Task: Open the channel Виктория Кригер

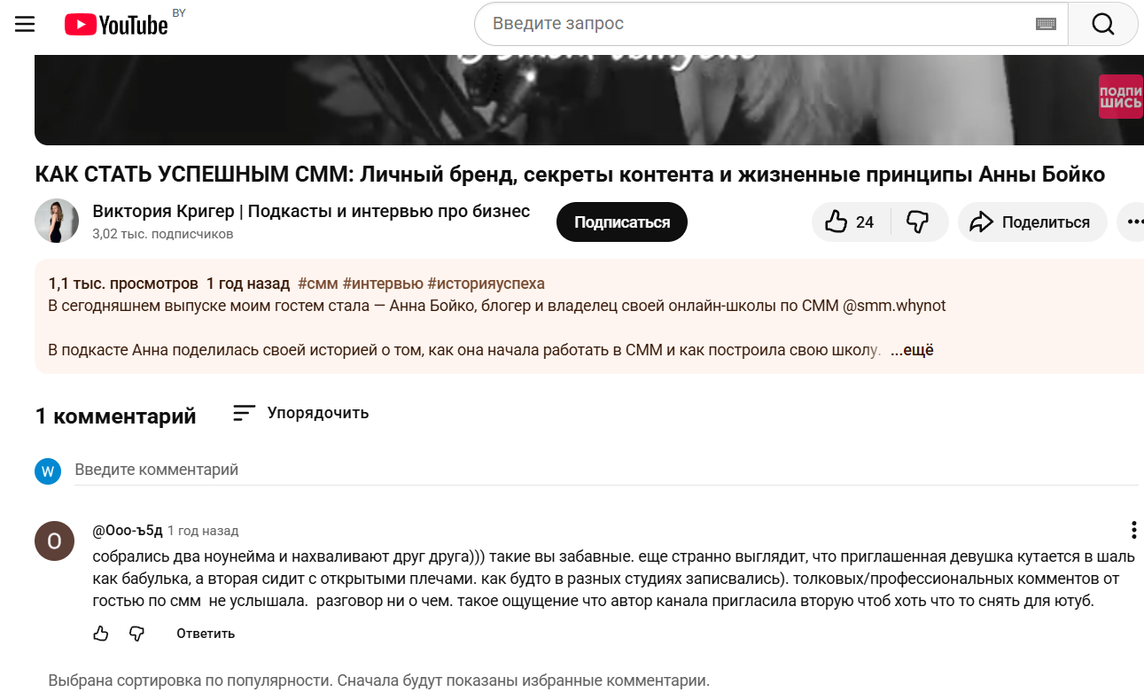Action: click(x=310, y=212)
